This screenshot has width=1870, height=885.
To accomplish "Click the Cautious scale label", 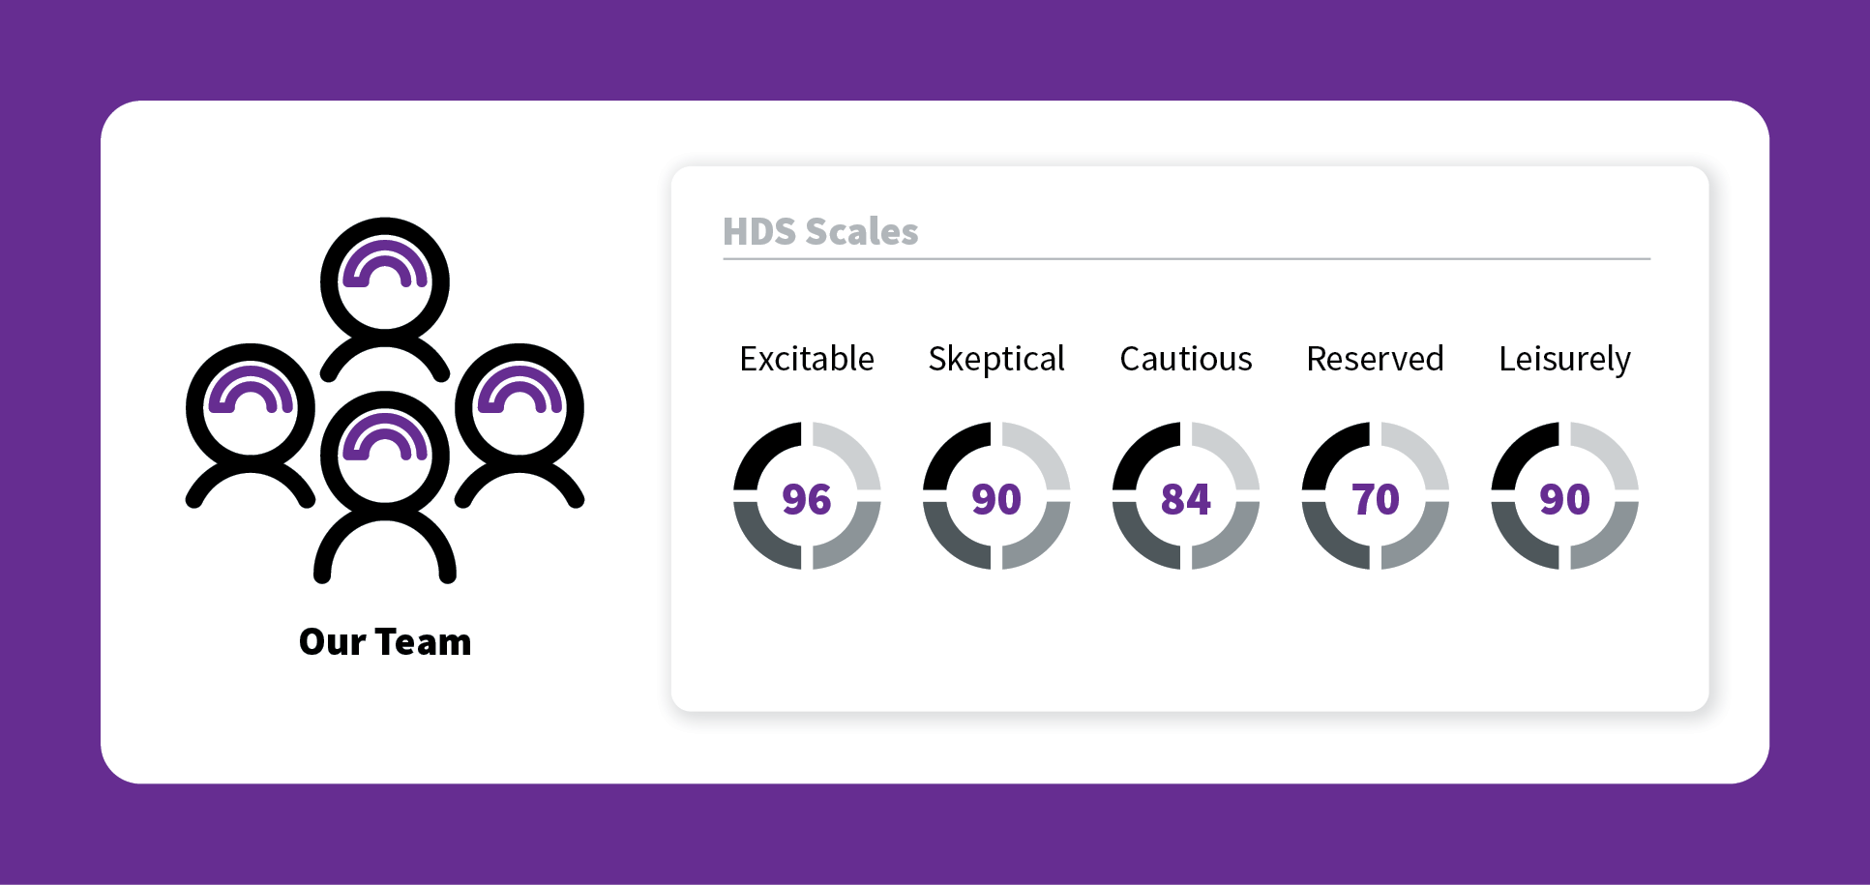I will pos(1186,359).
